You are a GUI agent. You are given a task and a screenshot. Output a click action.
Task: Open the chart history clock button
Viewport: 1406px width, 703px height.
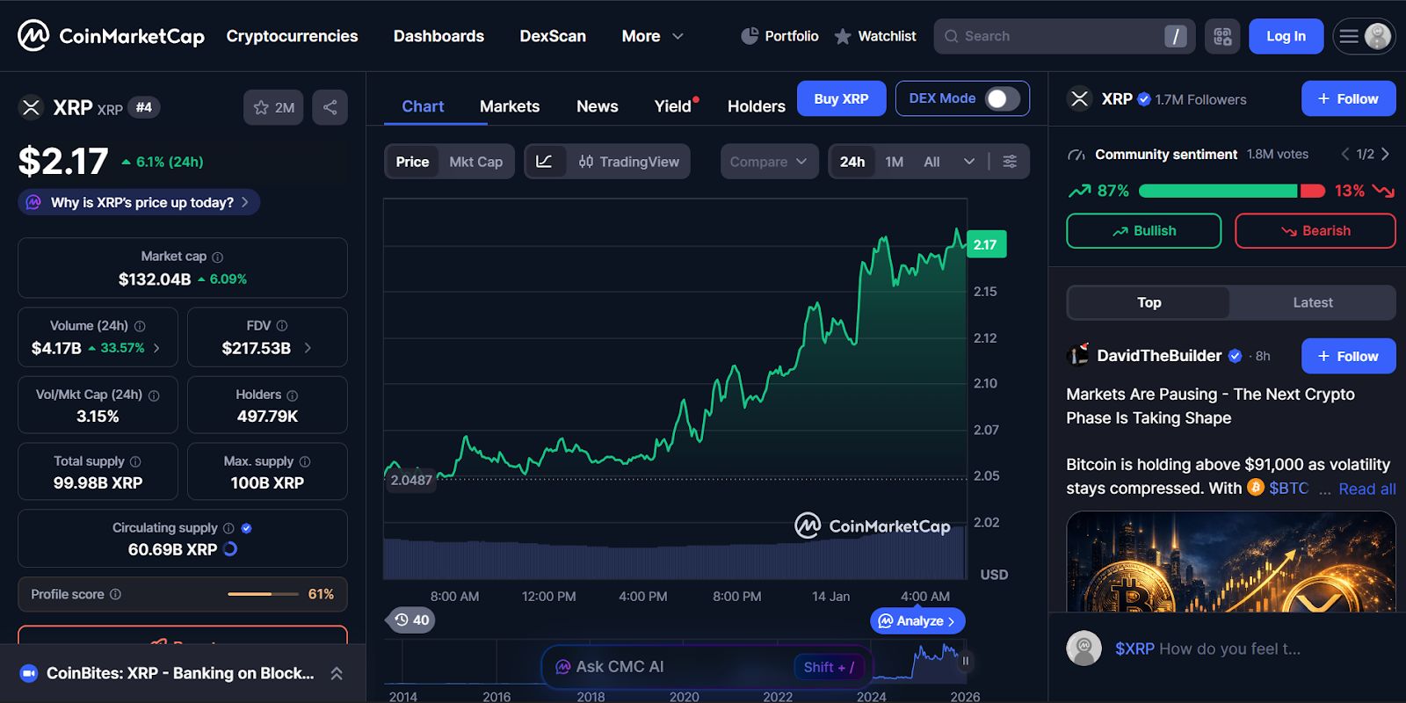click(411, 620)
